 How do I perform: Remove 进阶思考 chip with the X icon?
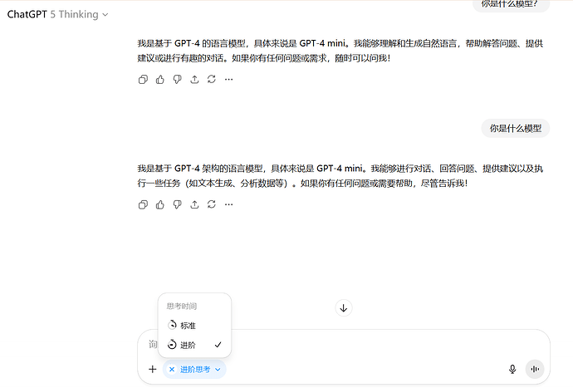coord(172,370)
